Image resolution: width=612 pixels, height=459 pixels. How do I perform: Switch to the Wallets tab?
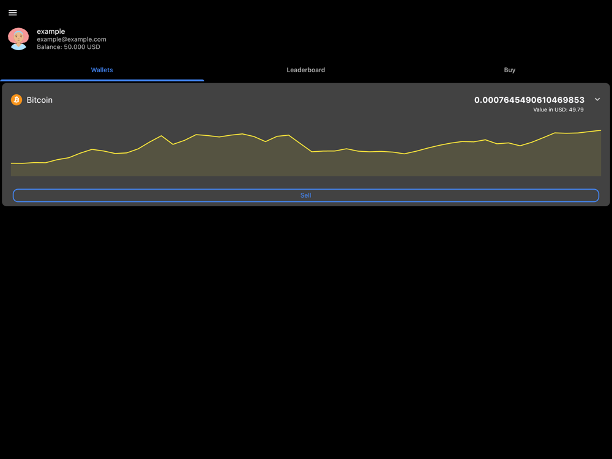coord(102,70)
